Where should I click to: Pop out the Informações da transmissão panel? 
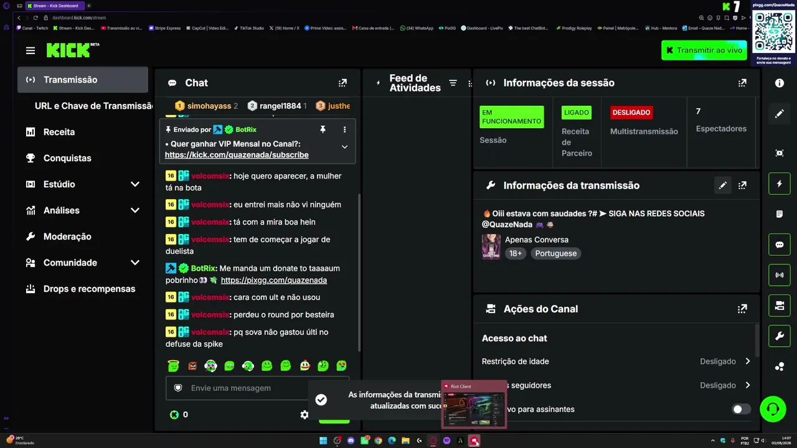(x=742, y=185)
